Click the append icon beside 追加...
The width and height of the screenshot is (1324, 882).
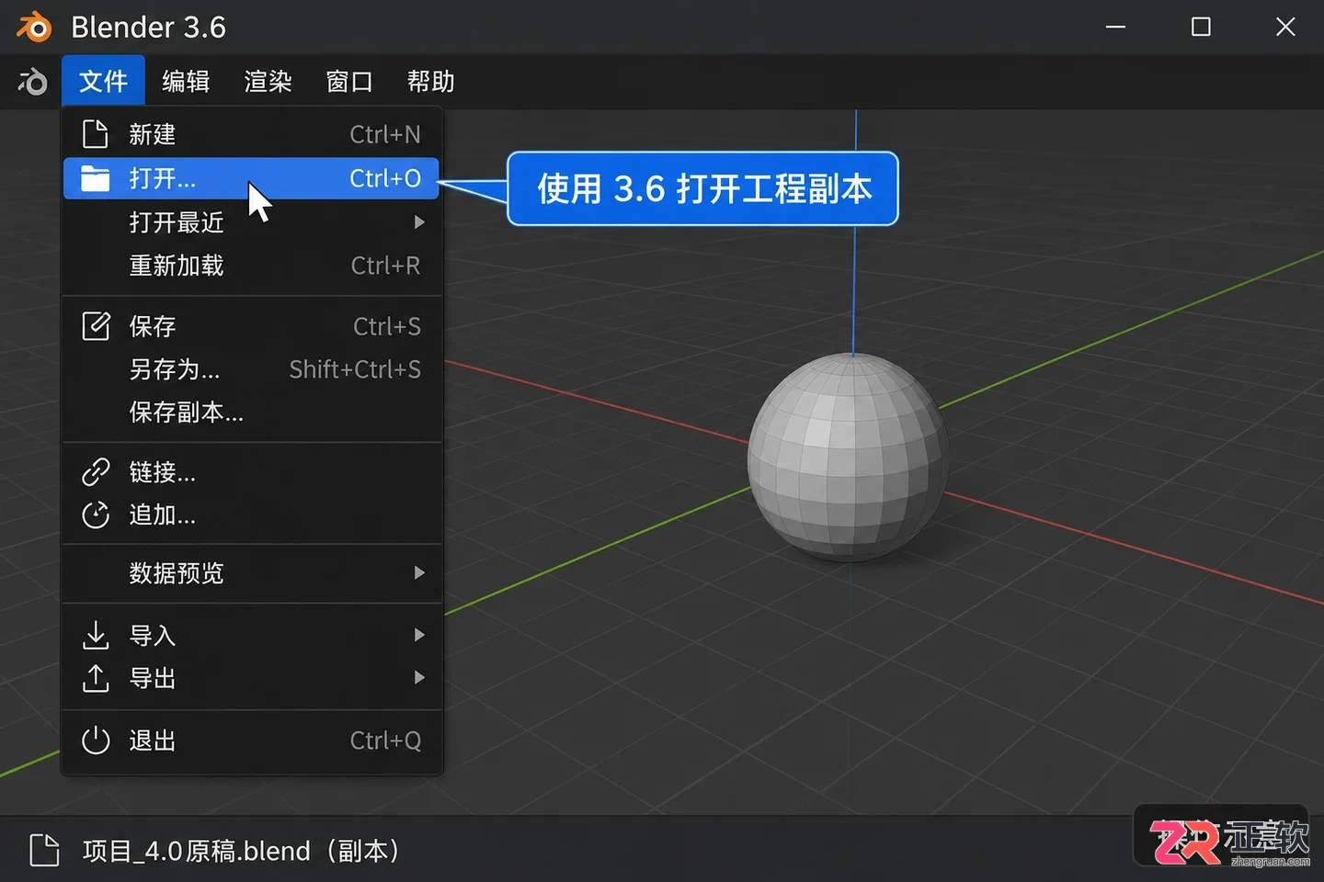coord(96,515)
